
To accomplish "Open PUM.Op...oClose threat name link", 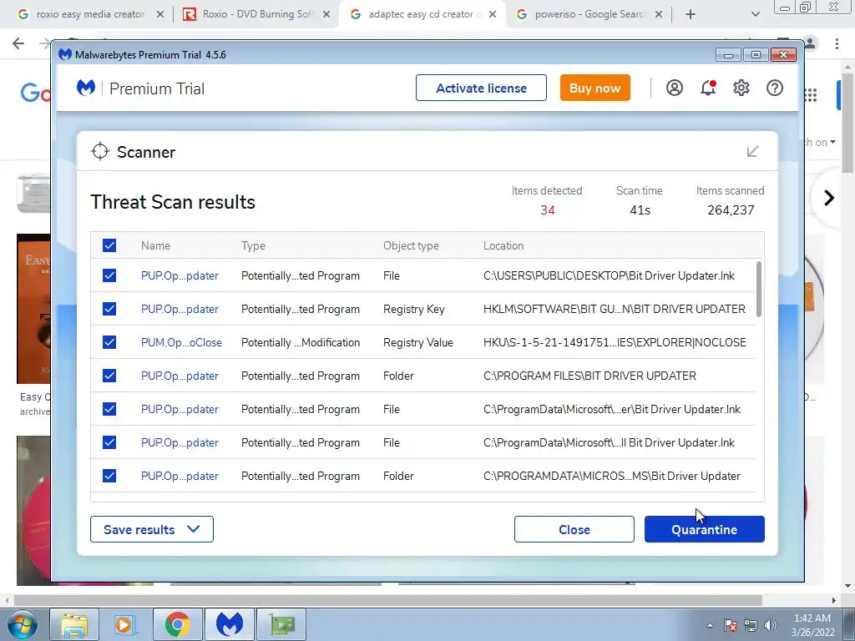I will click(181, 342).
